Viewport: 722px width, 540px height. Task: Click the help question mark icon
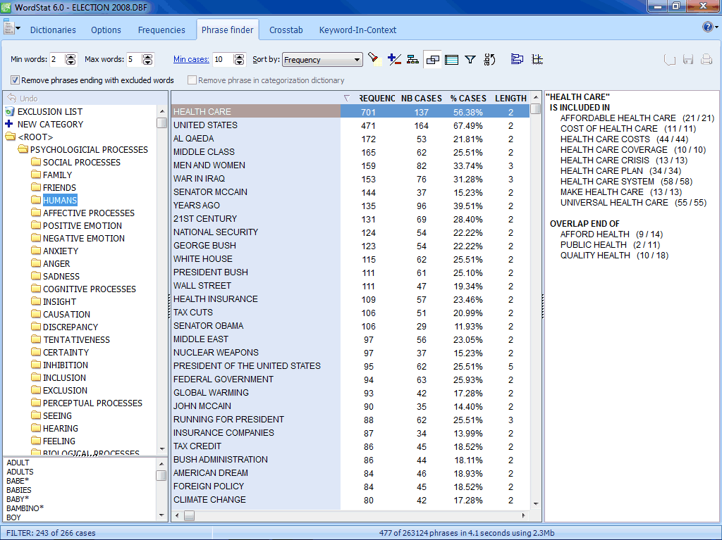coord(707,27)
